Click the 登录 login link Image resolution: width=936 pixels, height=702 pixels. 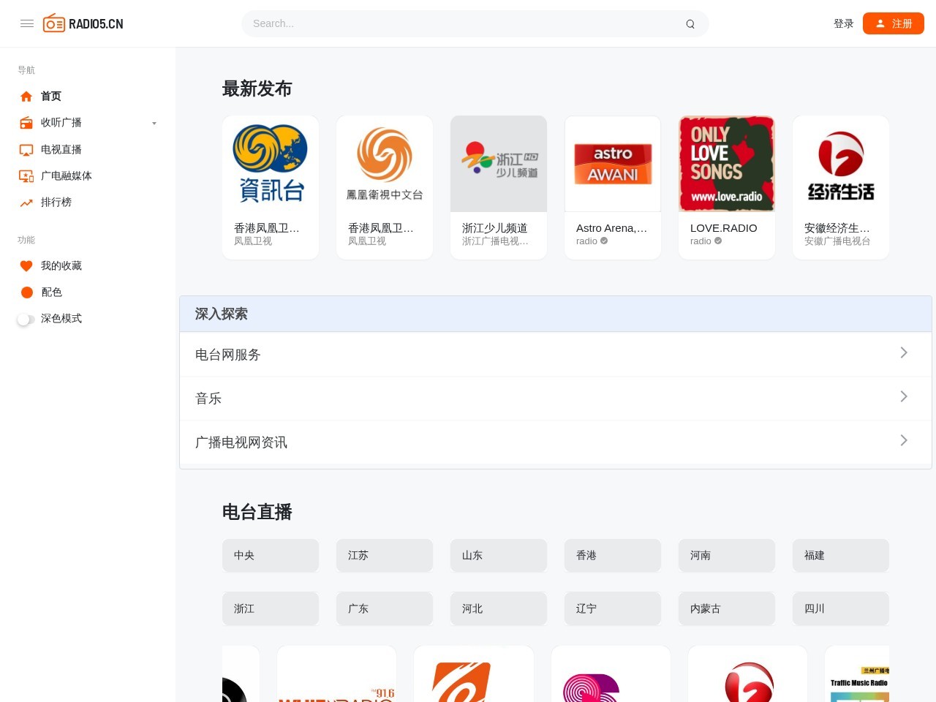point(844,23)
